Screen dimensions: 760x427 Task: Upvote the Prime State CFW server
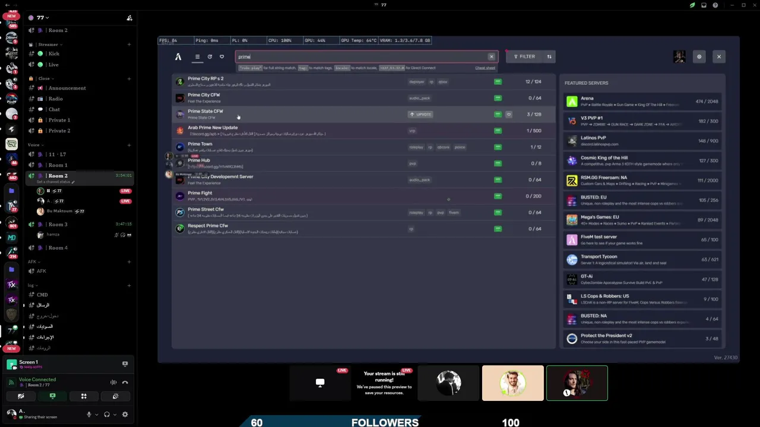tap(420, 114)
